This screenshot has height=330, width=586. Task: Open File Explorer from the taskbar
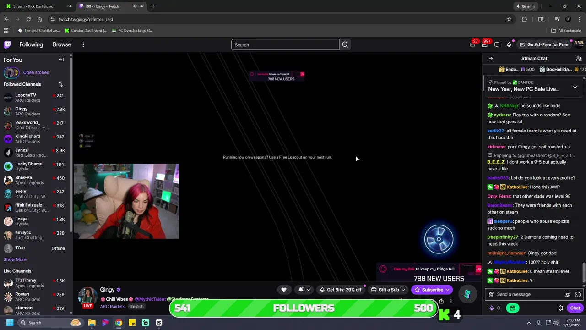(x=92, y=323)
